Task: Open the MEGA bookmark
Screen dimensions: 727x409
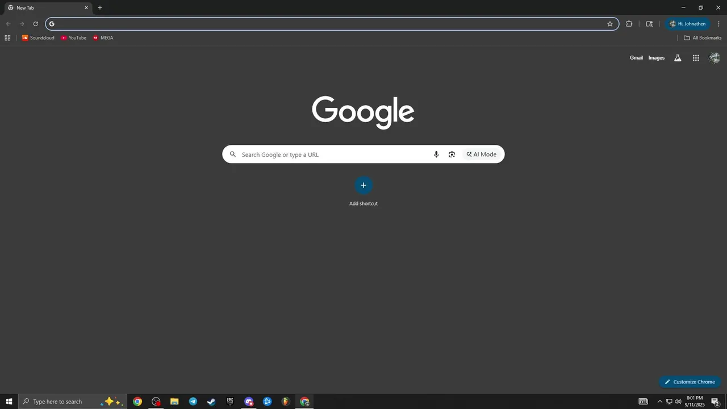Action: point(103,38)
